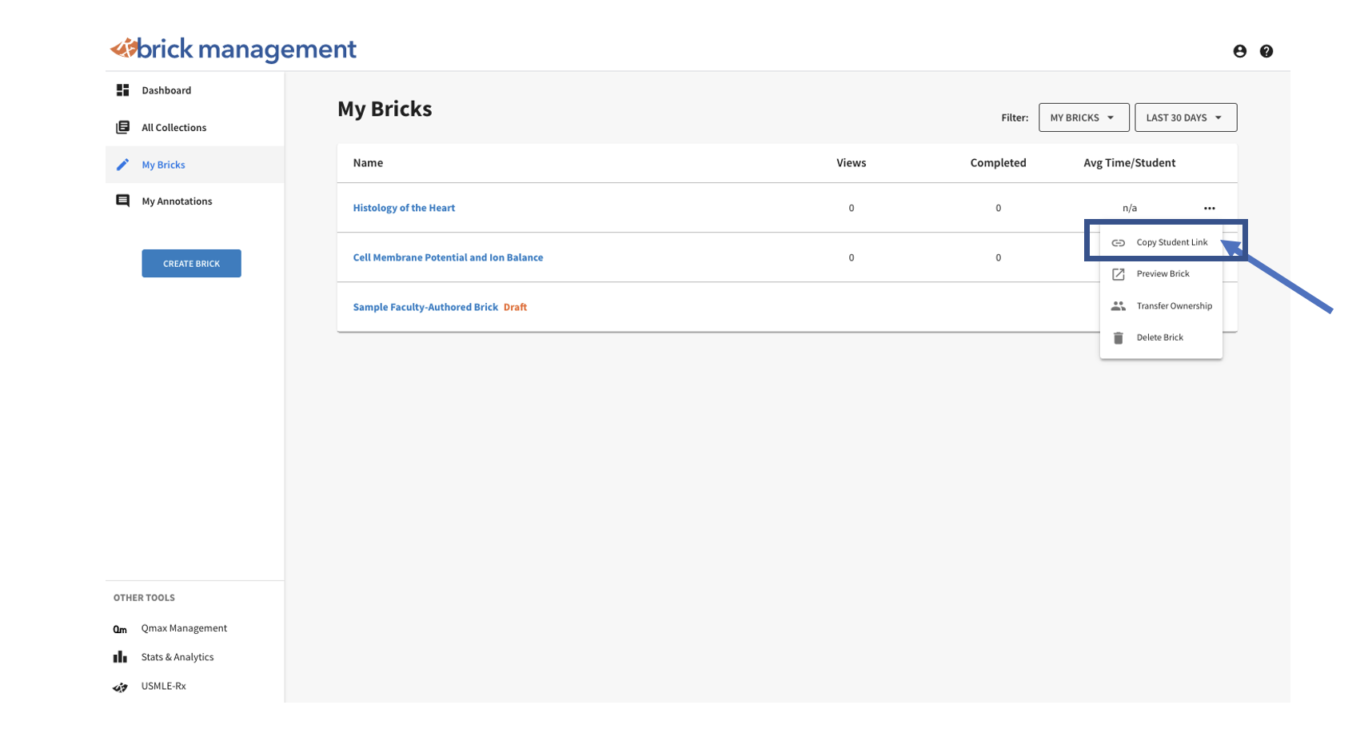Viewport: 1364px width, 737px height.
Task: Click the Completed column header
Action: (998, 162)
